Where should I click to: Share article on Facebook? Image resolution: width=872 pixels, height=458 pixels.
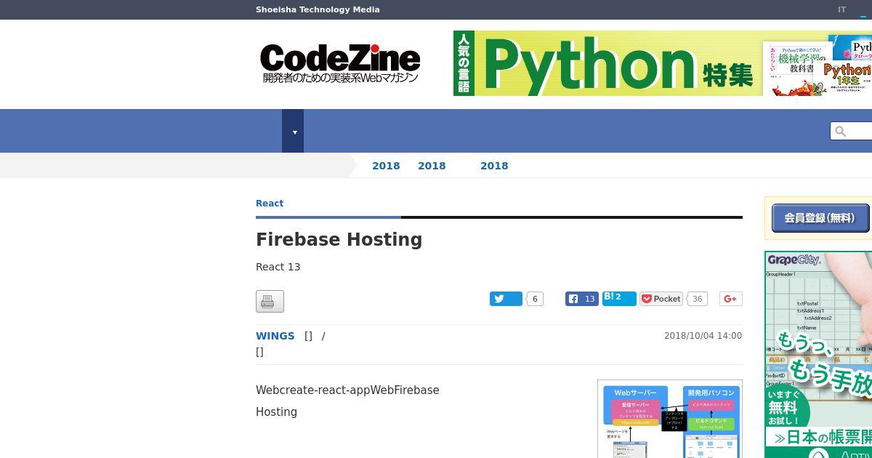tap(582, 299)
